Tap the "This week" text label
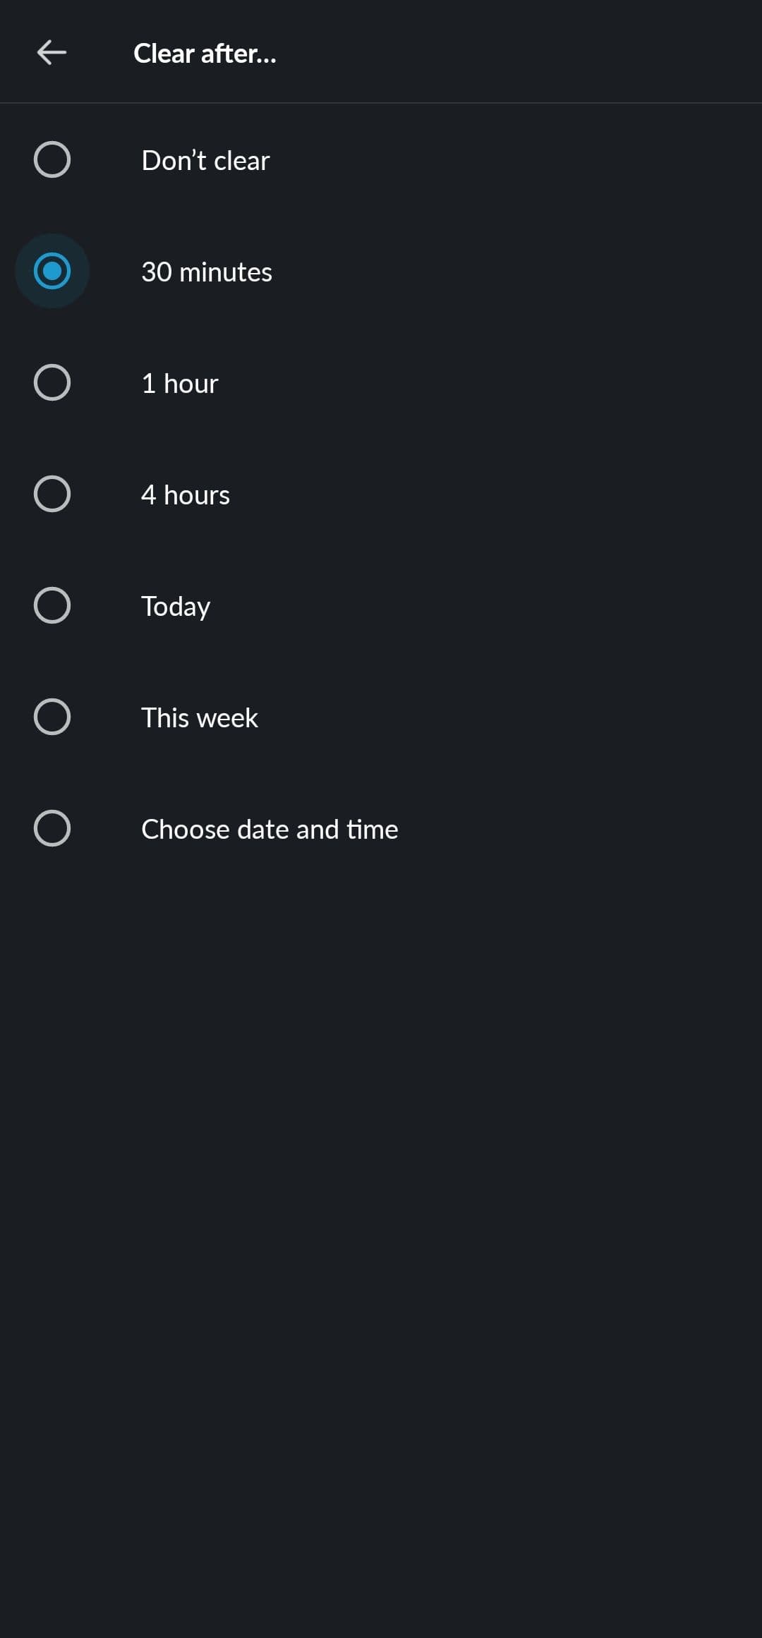The width and height of the screenshot is (762, 1638). point(200,718)
